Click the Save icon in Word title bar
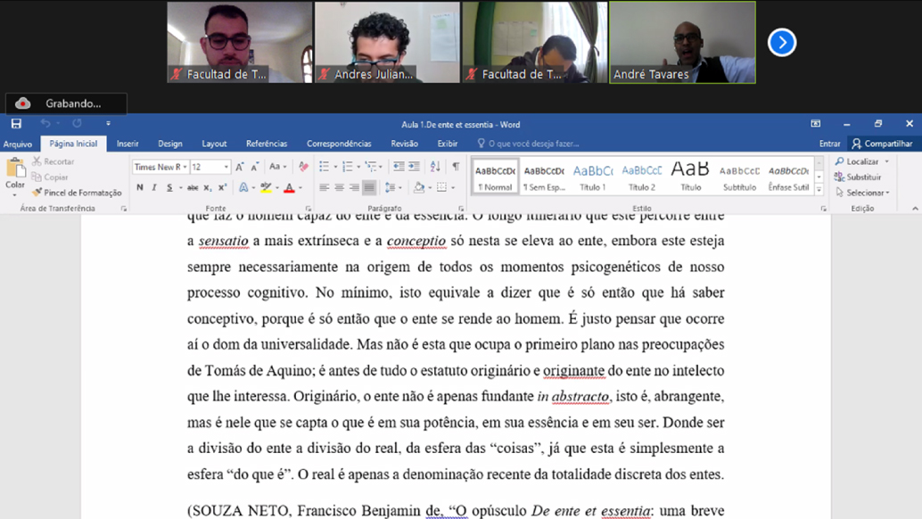Image resolution: width=922 pixels, height=519 pixels. tap(16, 123)
